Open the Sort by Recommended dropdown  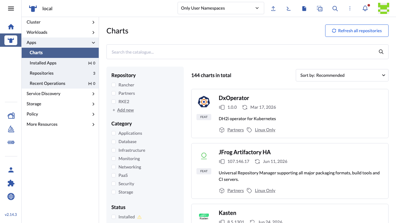342,75
